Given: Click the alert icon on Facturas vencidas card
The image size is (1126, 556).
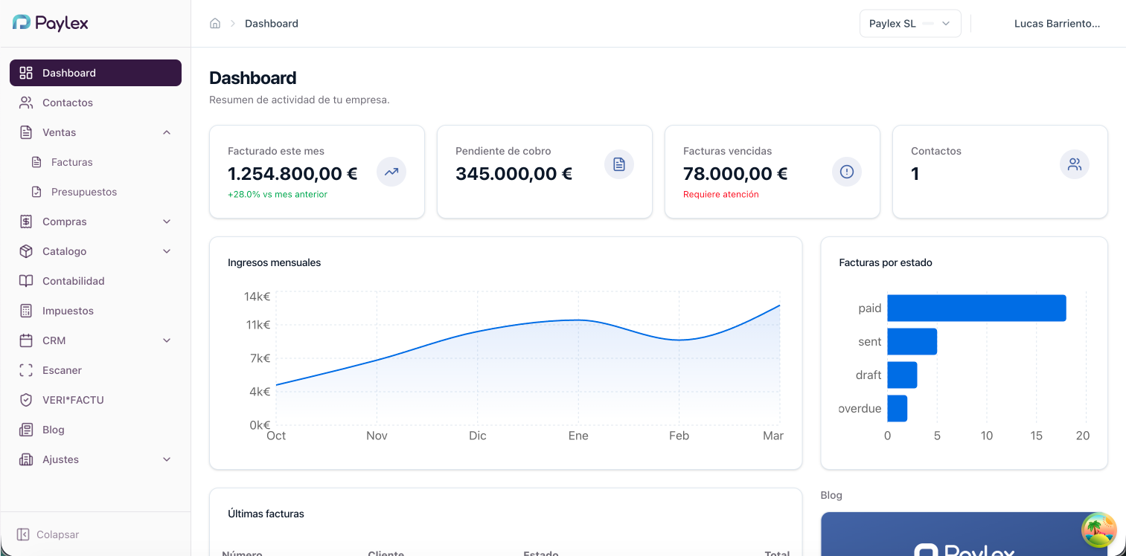Looking at the screenshot, I should 846,171.
